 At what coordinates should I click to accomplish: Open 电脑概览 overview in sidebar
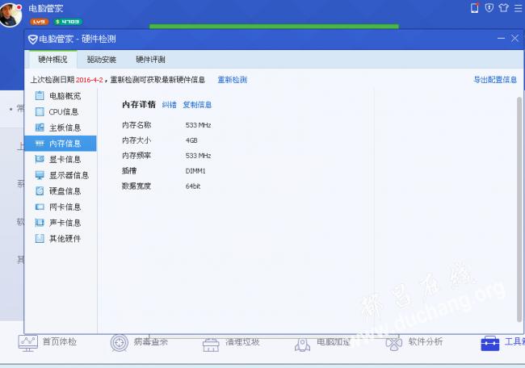coord(61,96)
